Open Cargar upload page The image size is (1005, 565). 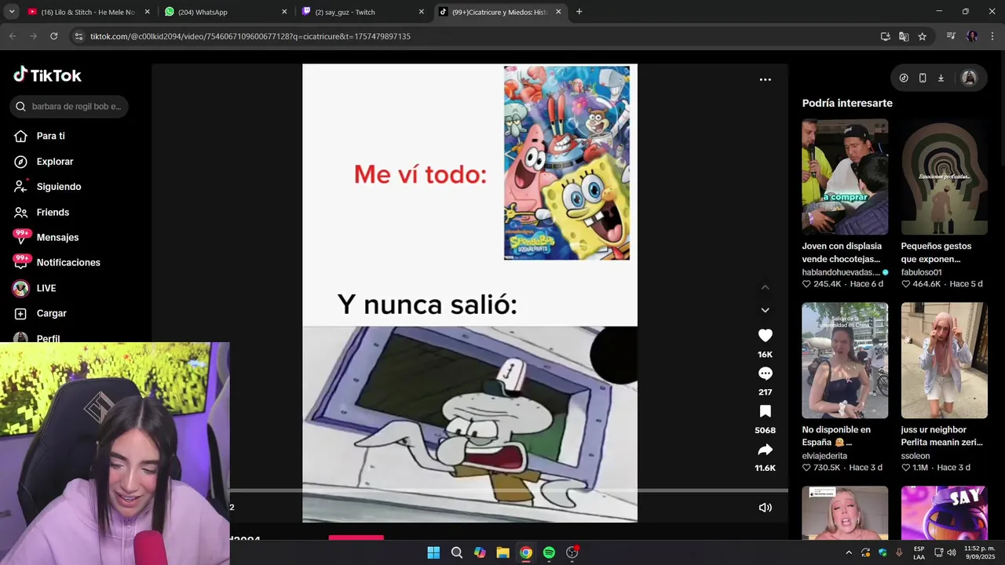pos(51,313)
